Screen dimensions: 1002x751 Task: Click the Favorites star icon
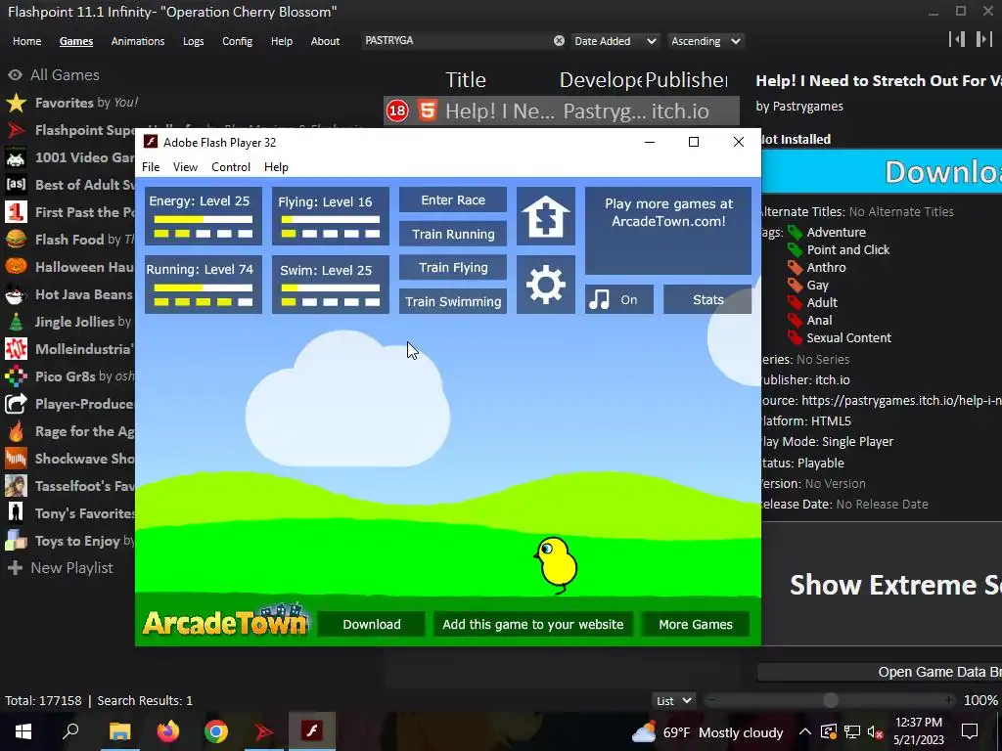(x=16, y=102)
